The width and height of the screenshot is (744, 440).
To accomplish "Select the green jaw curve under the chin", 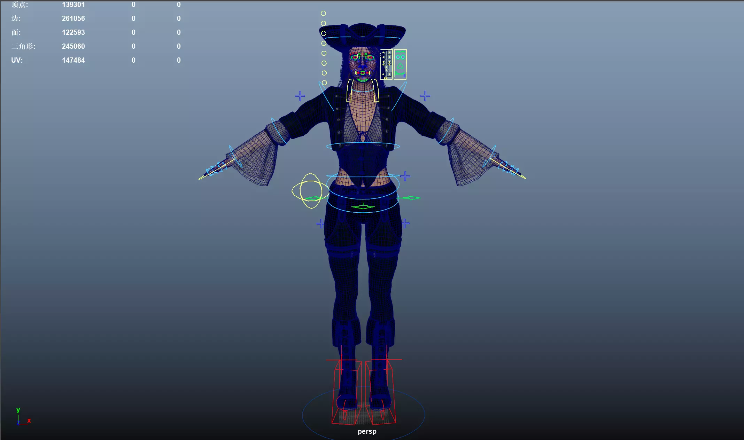I will point(363,80).
